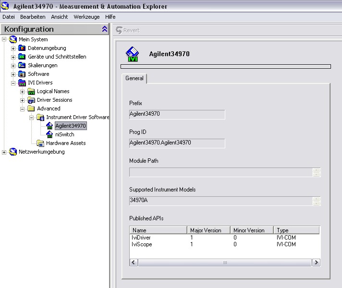Viewport: 342px width, 288px height.
Task: Click the Advanced folder icon
Action: pos(31,108)
